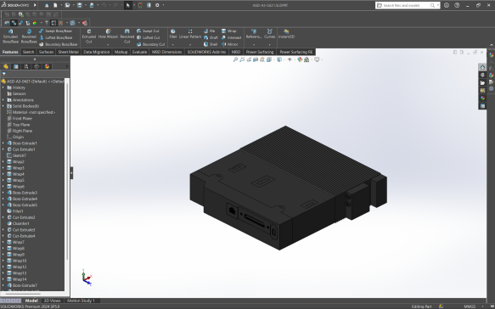The width and height of the screenshot is (495, 309).
Task: Open the Power Surfacing tab
Action: click(x=260, y=52)
